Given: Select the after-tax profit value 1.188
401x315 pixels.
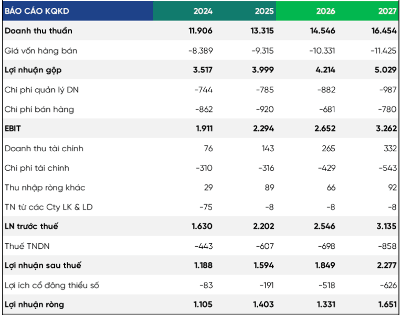Looking at the screenshot, I should point(203,265).
